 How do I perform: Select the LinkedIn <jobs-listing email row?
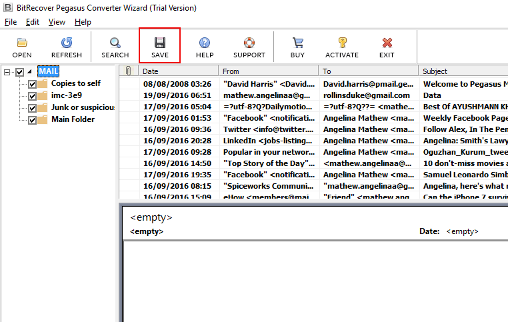[313, 141]
